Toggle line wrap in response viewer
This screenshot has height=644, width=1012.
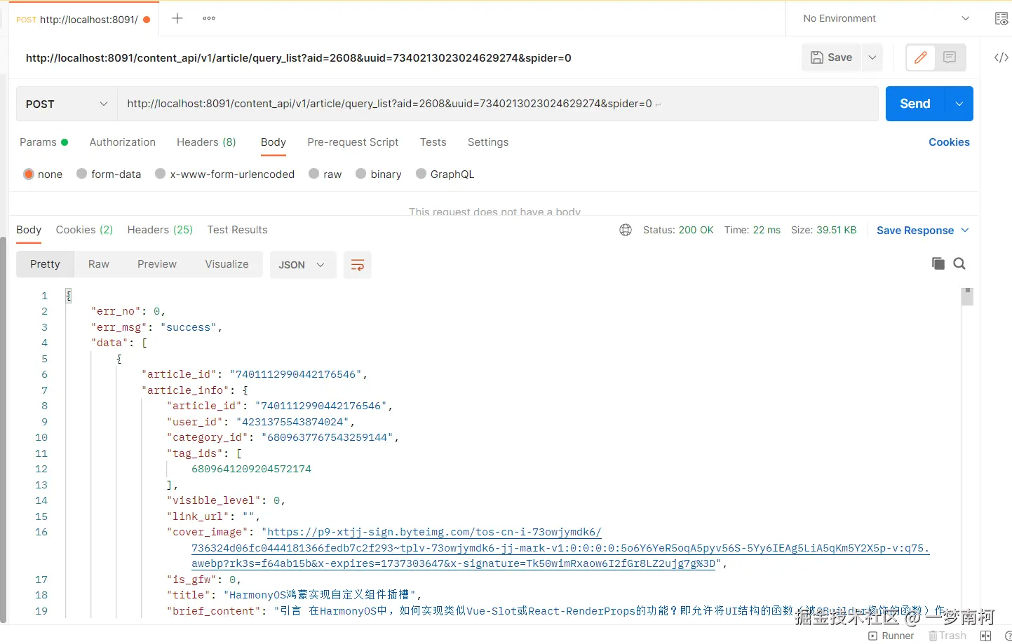(x=358, y=265)
